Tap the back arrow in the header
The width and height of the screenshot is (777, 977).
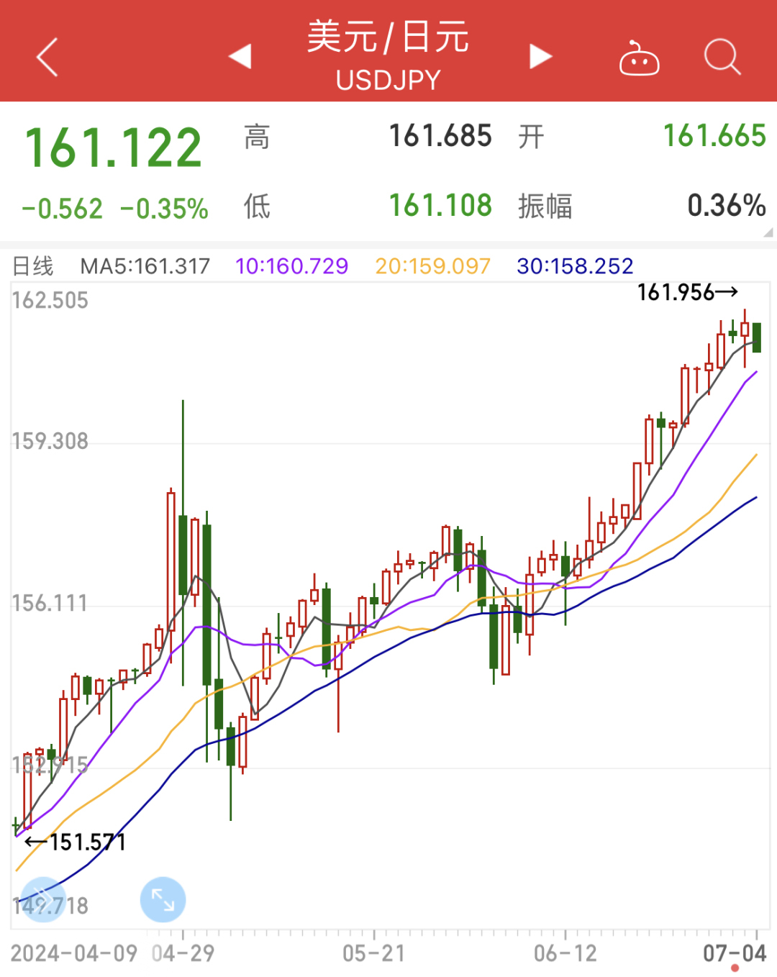click(x=47, y=58)
